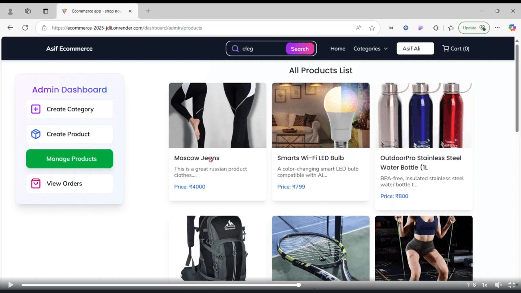
Task: Expand the Categories dropdown
Action: pyautogui.click(x=370, y=49)
